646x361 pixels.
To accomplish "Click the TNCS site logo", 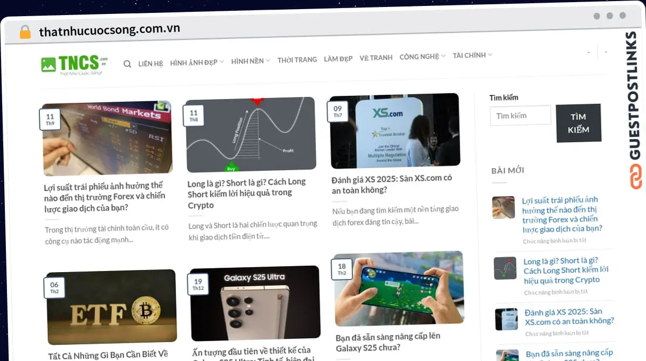I will [75, 64].
